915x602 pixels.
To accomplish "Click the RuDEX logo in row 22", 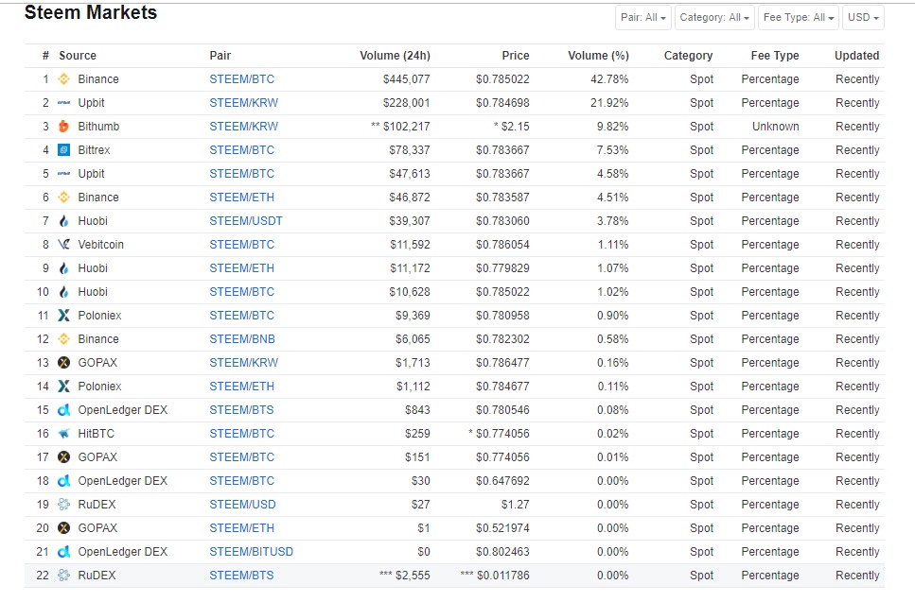I will coord(64,576).
